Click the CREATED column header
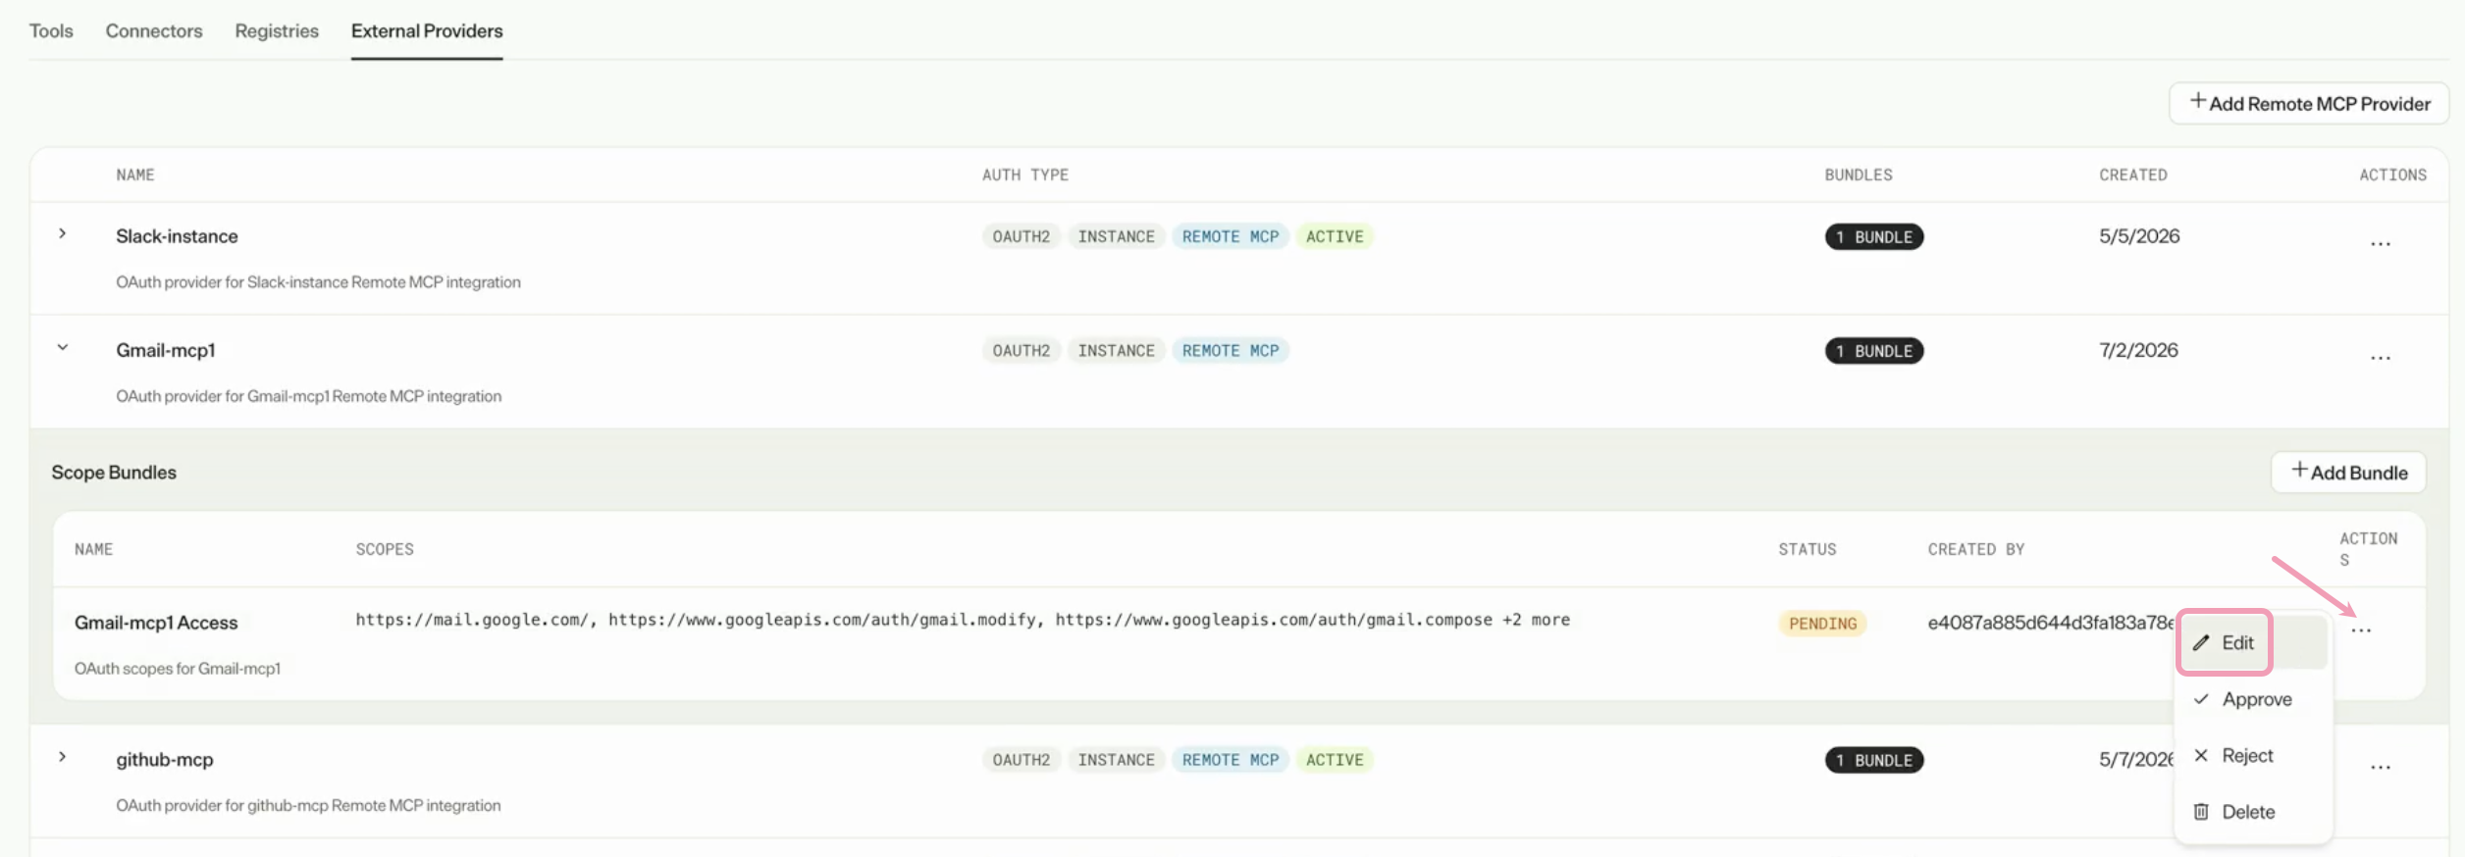Image resolution: width=2465 pixels, height=857 pixels. (x=2133, y=175)
